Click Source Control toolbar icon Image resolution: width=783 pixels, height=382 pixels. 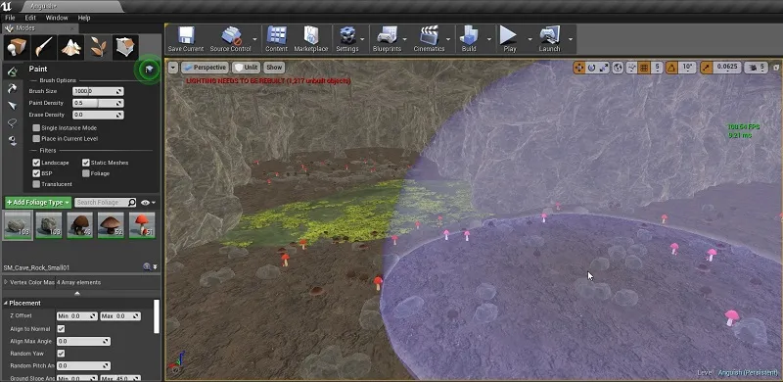click(x=230, y=39)
